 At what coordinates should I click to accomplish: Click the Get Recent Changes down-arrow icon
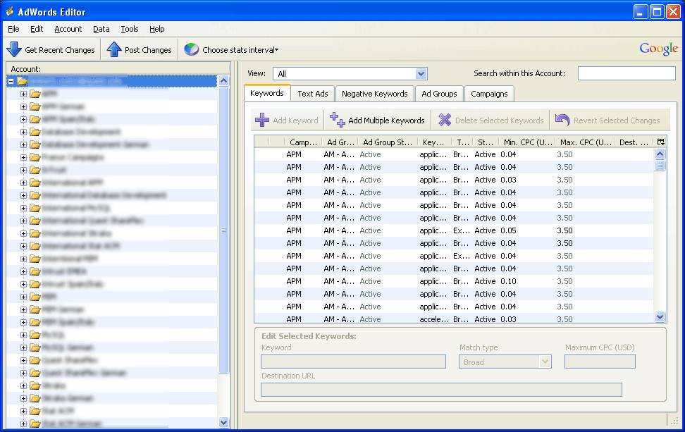14,49
